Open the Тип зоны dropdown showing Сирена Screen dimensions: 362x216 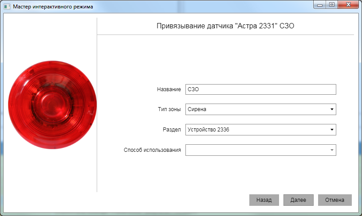point(261,109)
